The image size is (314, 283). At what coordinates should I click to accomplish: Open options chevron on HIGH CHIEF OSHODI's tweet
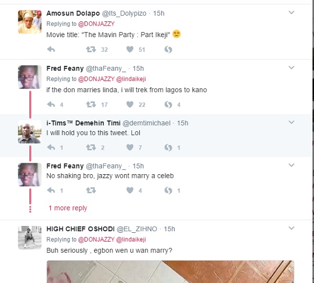tap(291, 229)
